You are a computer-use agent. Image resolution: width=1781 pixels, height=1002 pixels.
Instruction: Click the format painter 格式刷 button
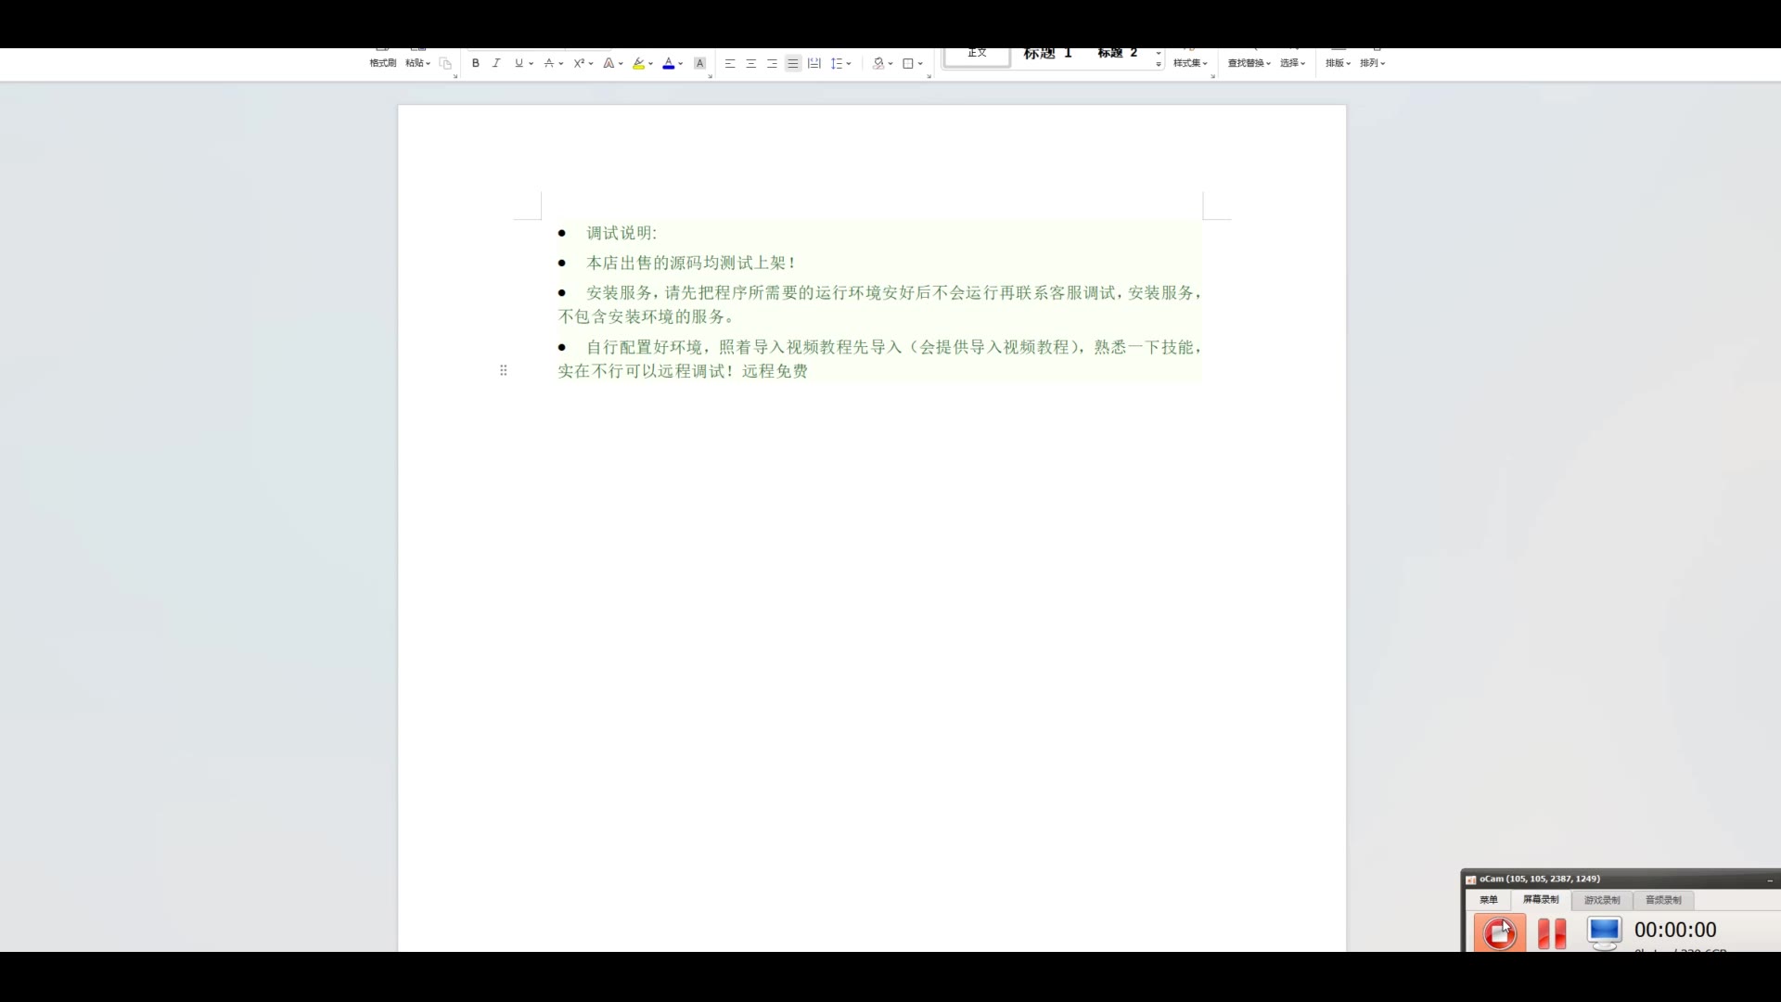point(382,62)
